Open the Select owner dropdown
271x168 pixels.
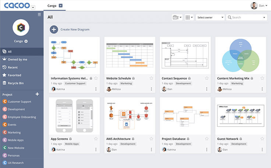click(210, 17)
